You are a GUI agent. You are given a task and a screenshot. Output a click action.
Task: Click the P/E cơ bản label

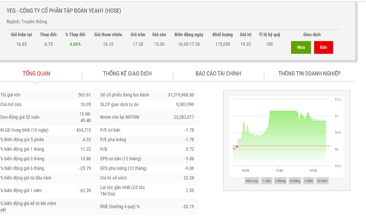[x=110, y=130]
